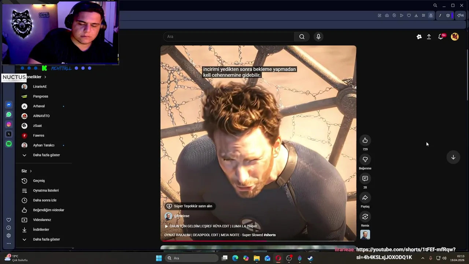Open the YouTube account avatar menu
The height and width of the screenshot is (264, 469).
pyautogui.click(x=455, y=37)
